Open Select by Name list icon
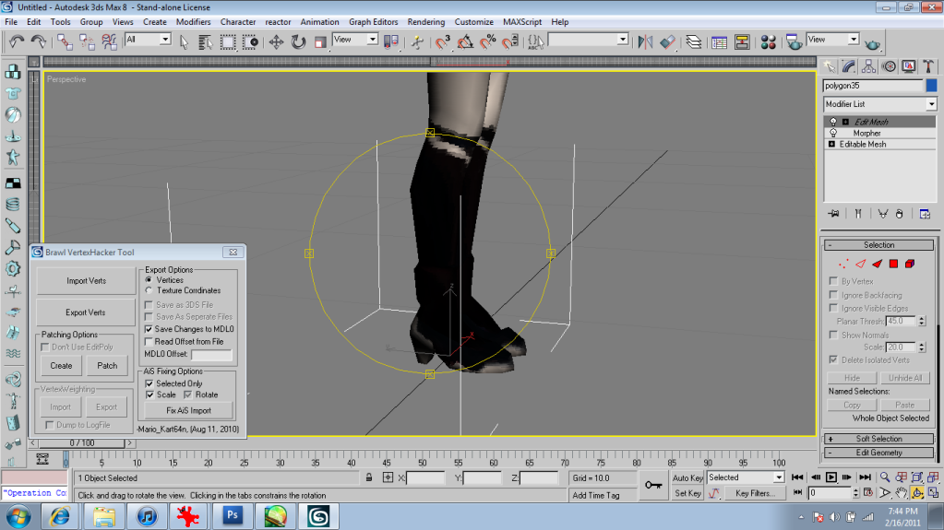Image resolution: width=944 pixels, height=530 pixels. click(205, 41)
